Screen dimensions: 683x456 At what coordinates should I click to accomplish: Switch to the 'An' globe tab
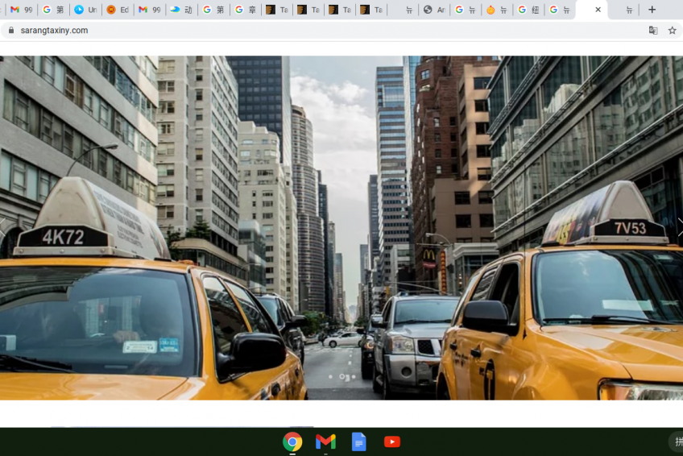pyautogui.click(x=435, y=10)
